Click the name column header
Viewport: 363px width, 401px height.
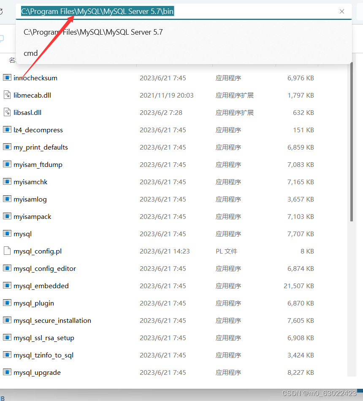coord(11,60)
